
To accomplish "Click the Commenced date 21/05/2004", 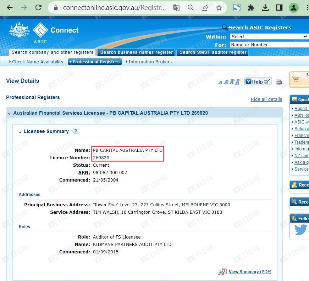I will click(106, 180).
